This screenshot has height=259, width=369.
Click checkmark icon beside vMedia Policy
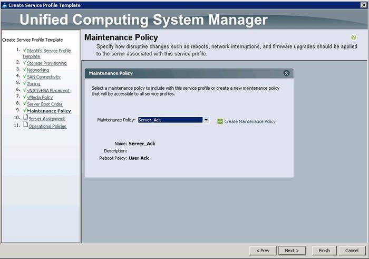pos(25,97)
